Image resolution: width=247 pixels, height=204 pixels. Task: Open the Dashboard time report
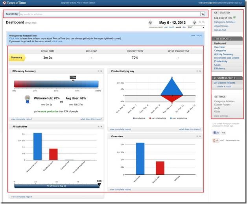[x=220, y=43]
